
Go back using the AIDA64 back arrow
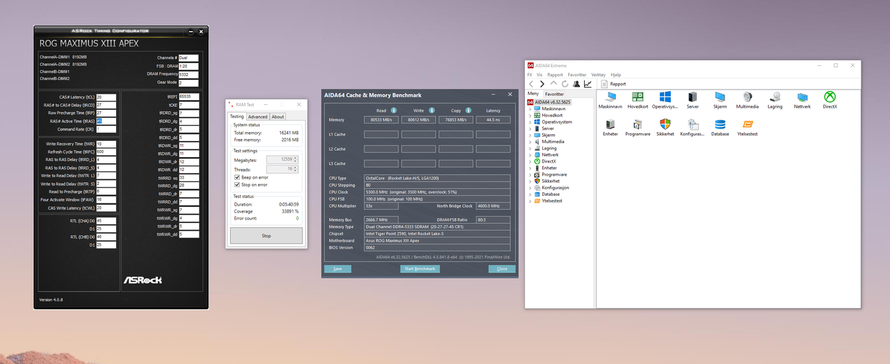click(532, 84)
